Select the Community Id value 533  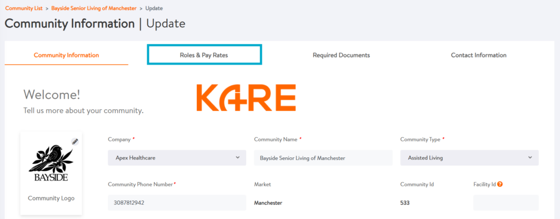[405, 203]
